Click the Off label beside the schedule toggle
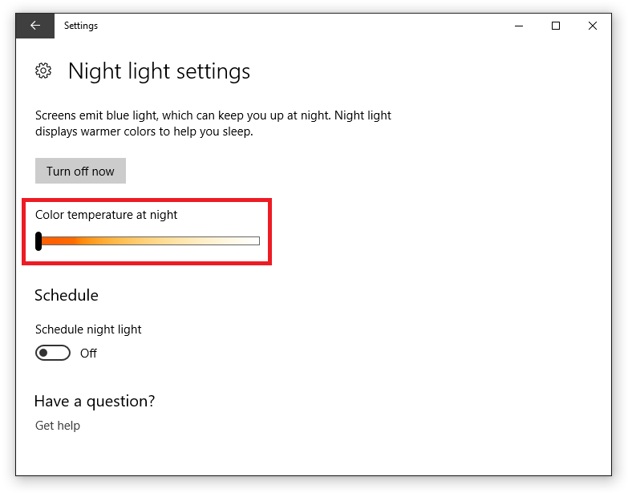 (x=88, y=354)
